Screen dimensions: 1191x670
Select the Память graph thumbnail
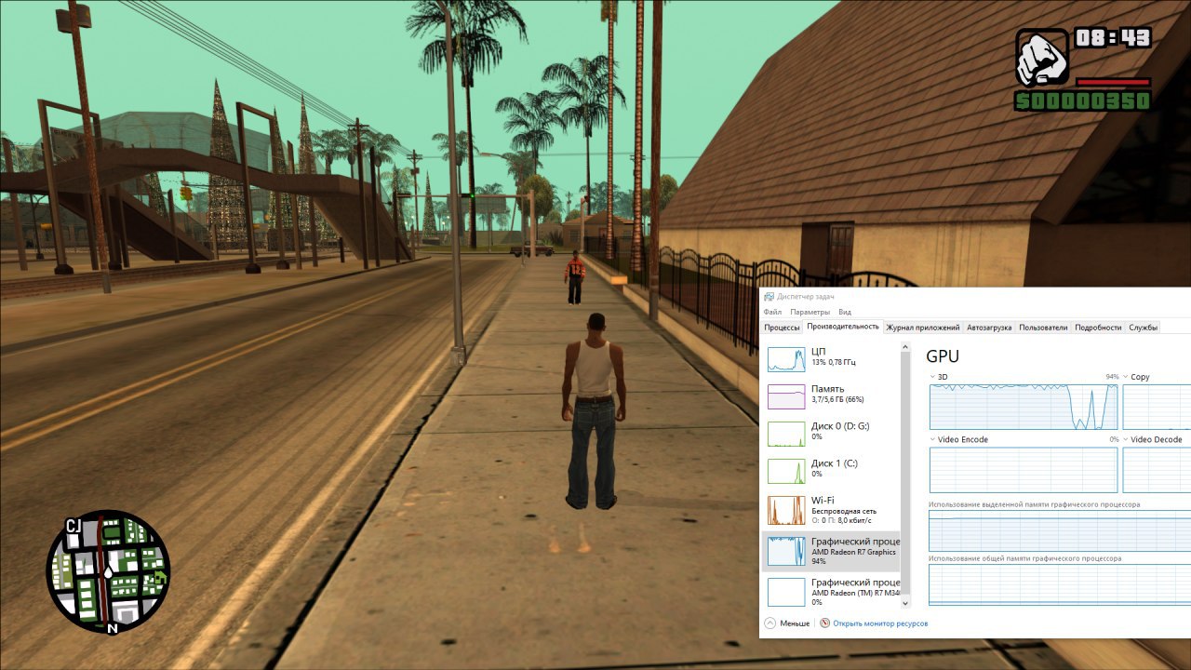786,396
